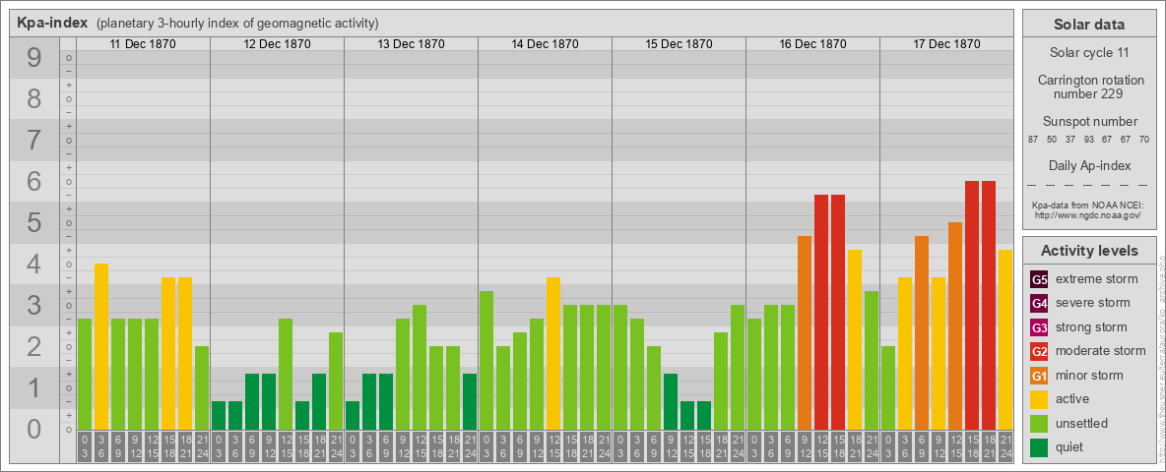The height and width of the screenshot is (472, 1166).
Task: Click the dark green 15 Dec 9-12h bar
Action: pos(670,401)
